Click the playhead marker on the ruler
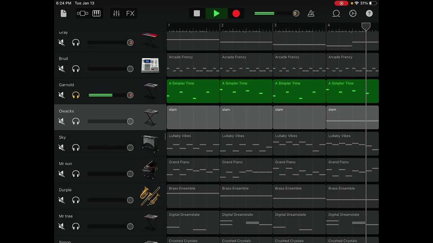433x243 pixels. point(366,27)
